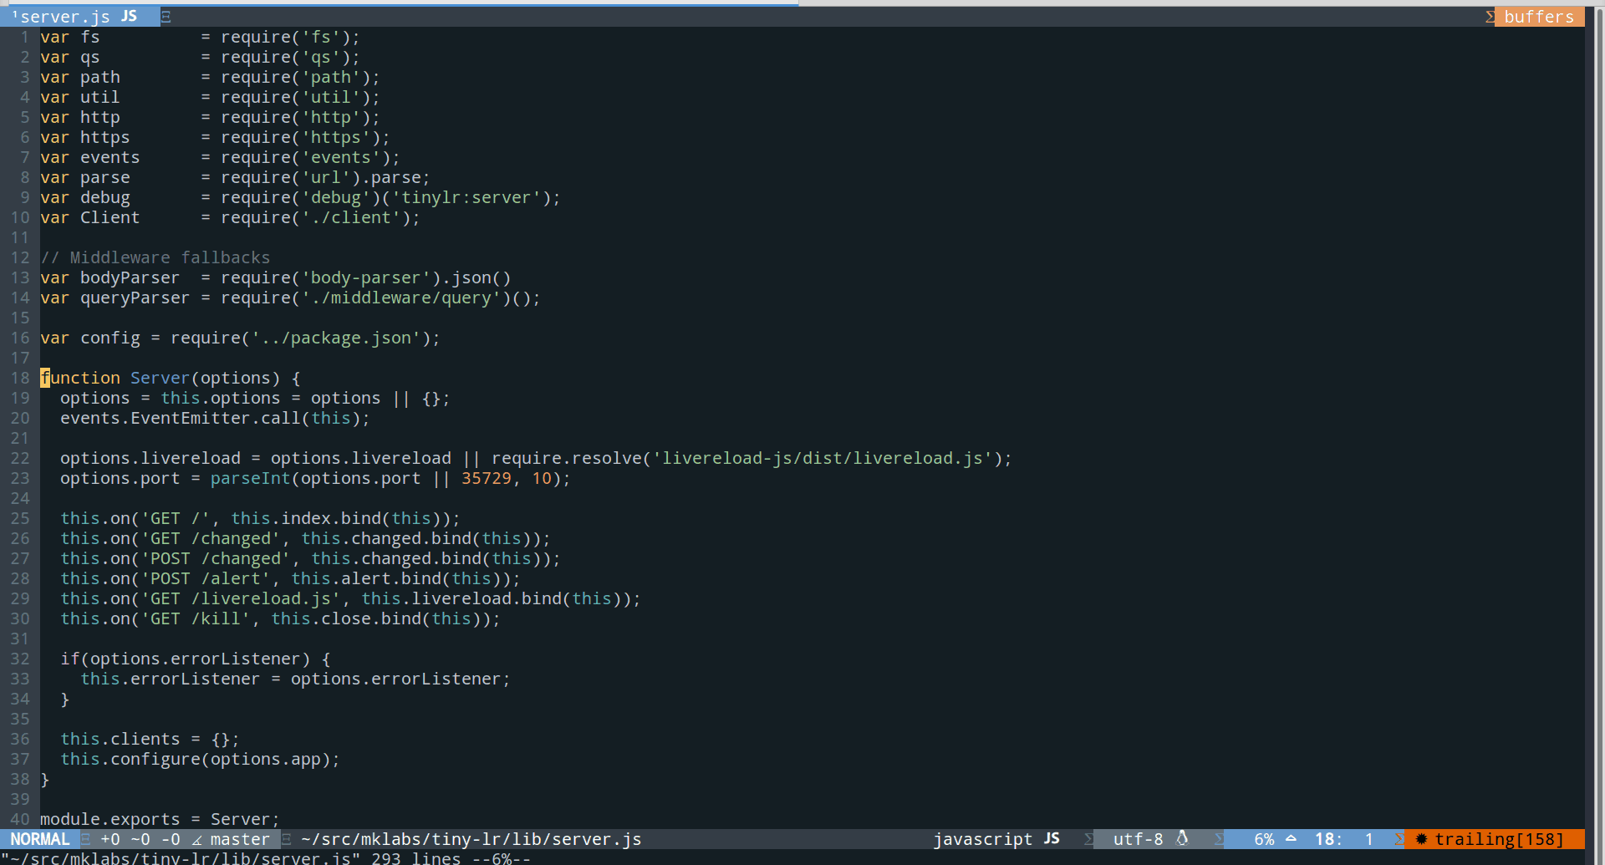Click the javascript filetype label
The image size is (1605, 865).
(982, 839)
